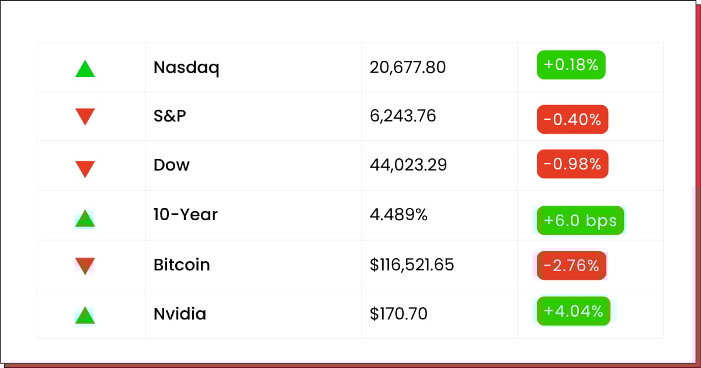Click the -0.98% red badge
The height and width of the screenshot is (368, 701).
(572, 164)
